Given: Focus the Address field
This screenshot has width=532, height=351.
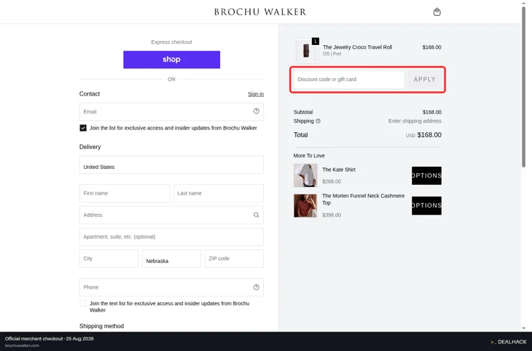Looking at the screenshot, I should (x=171, y=215).
